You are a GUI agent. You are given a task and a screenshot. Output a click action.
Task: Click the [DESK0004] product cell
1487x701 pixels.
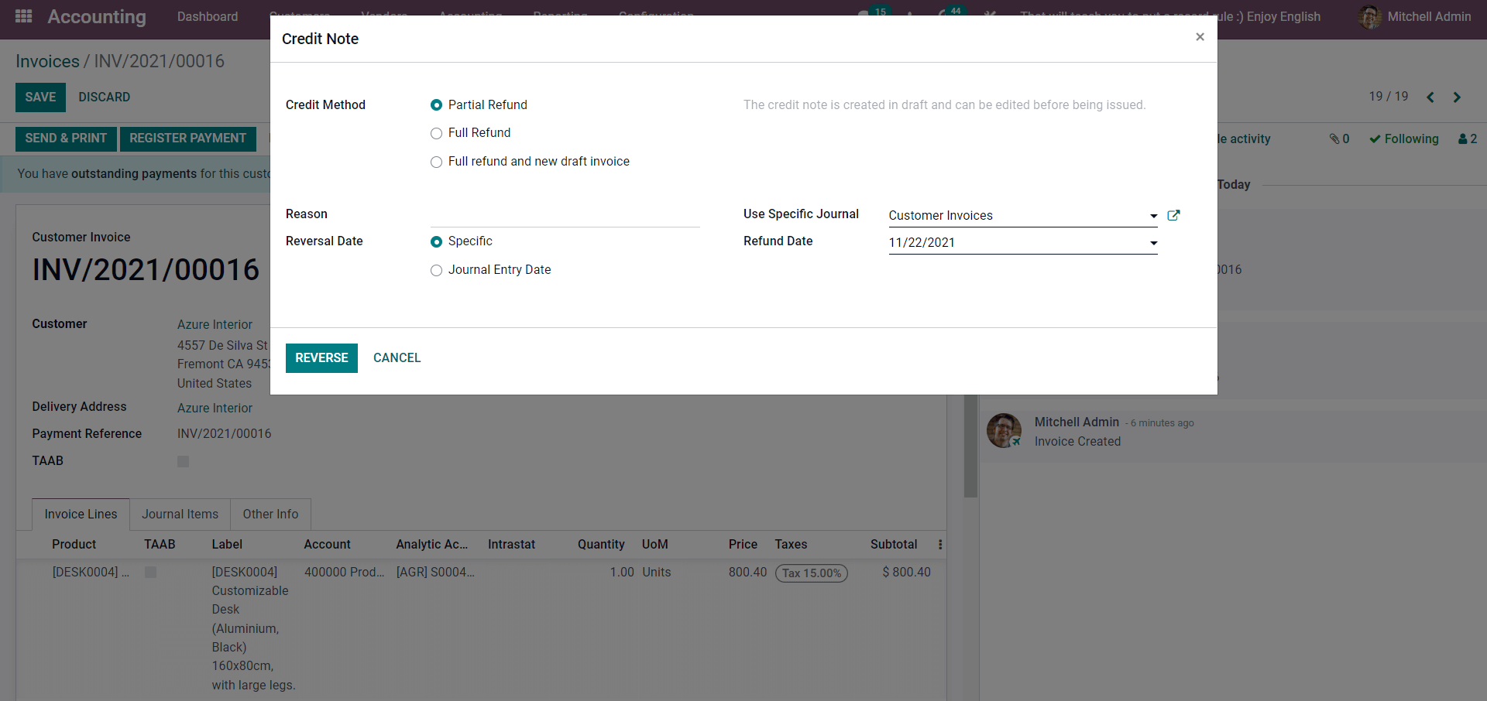[90, 573]
